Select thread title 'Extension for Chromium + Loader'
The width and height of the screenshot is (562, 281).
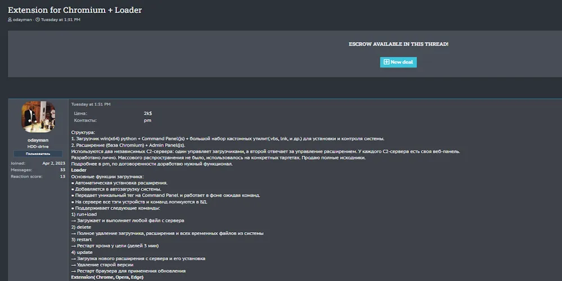click(75, 10)
